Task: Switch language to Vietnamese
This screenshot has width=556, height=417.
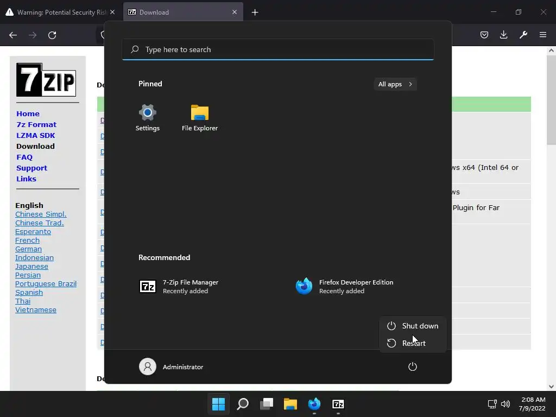Action: [35, 309]
